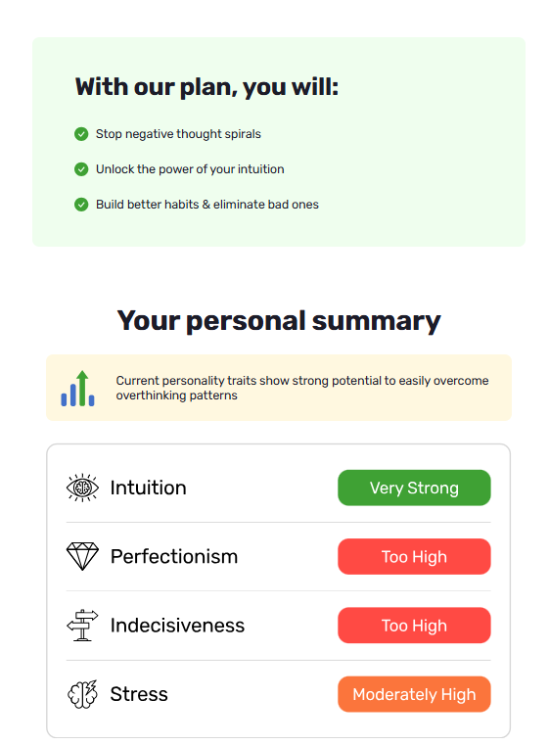Click the Stress brain lightning icon
The image size is (549, 745).
pos(82,694)
